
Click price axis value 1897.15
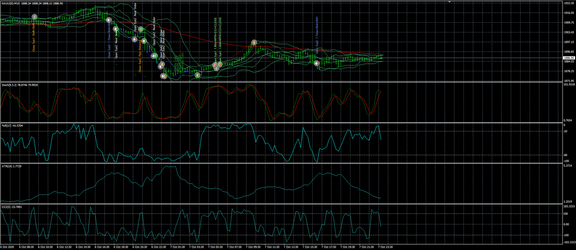(569, 42)
